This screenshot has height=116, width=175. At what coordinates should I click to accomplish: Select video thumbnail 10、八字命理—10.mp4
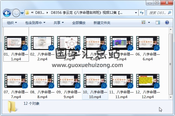(x=95, y=81)
